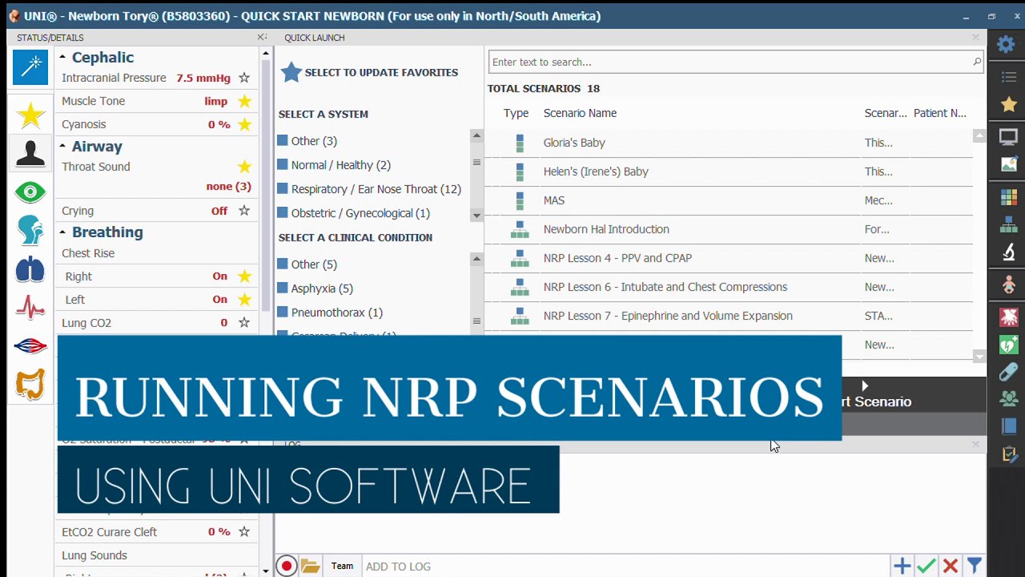The height and width of the screenshot is (577, 1025).
Task: Open the microscope lab icon
Action: coord(1008,253)
